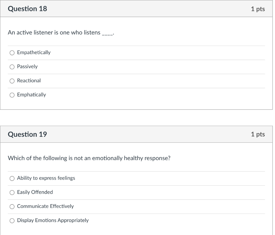This screenshot has width=275, height=235.
Task: Click the "Reactional" answer row
Action: (29, 81)
